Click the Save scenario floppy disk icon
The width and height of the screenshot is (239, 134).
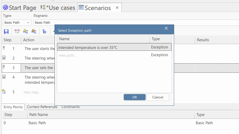coord(6,32)
